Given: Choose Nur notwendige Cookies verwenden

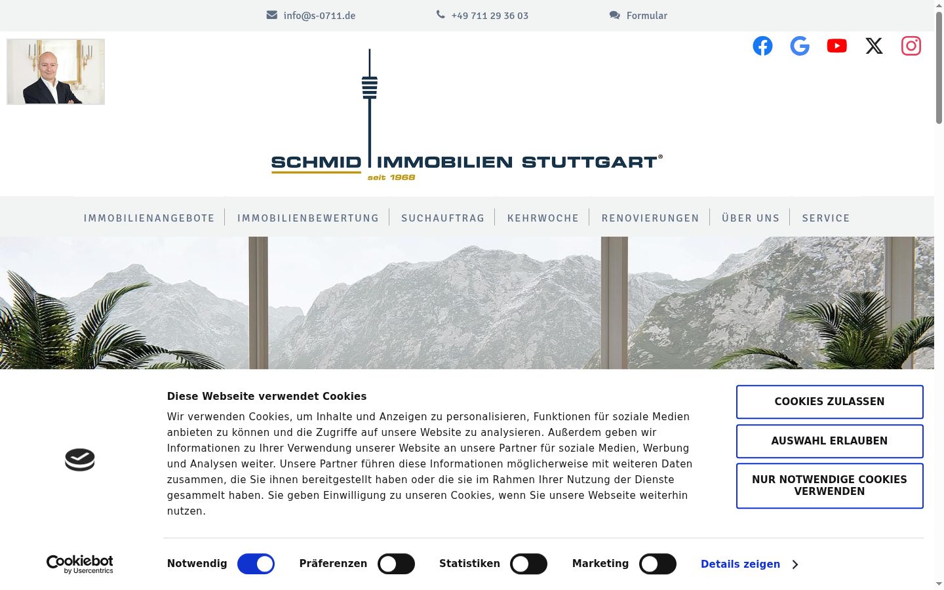Looking at the screenshot, I should (x=829, y=486).
